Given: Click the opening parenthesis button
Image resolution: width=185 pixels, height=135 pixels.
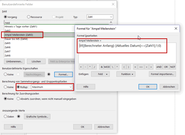Looking at the screenshot, I should (x=124, y=67).
